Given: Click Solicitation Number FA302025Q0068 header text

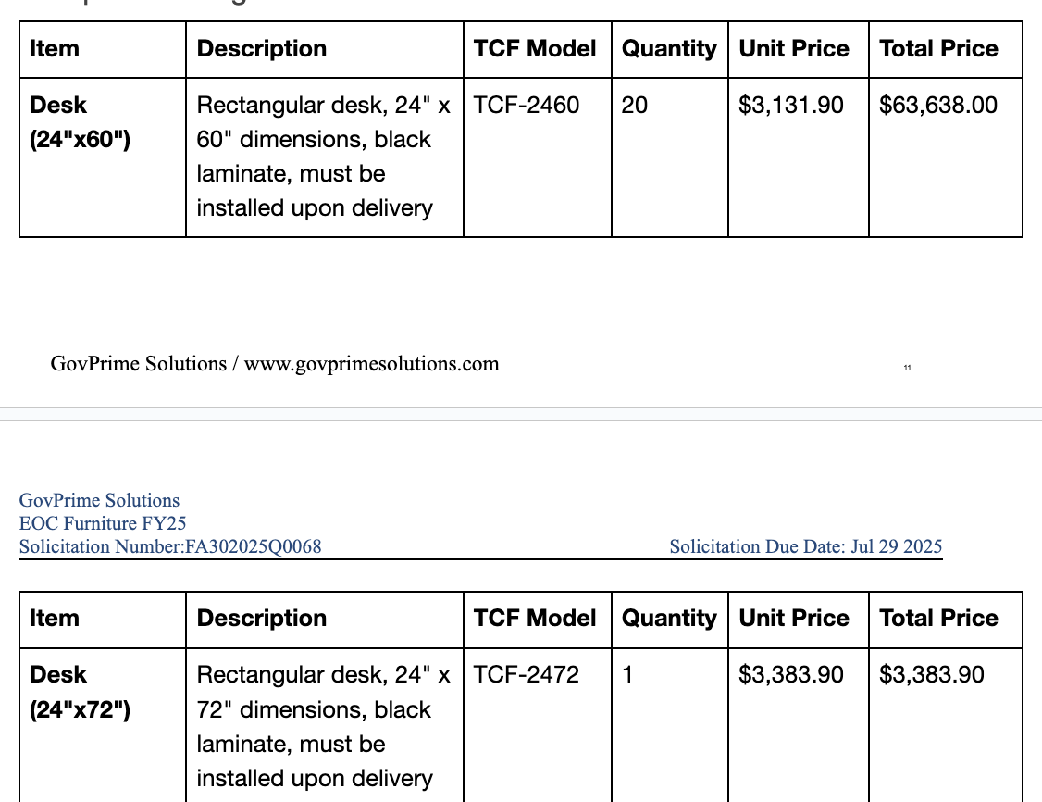Looking at the screenshot, I should click(170, 546).
